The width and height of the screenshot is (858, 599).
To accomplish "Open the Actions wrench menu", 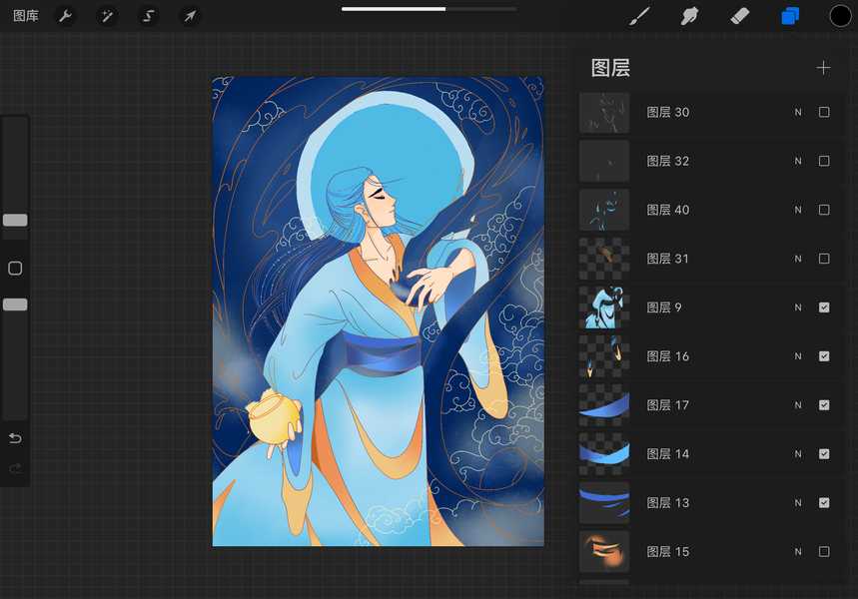I will [x=65, y=16].
